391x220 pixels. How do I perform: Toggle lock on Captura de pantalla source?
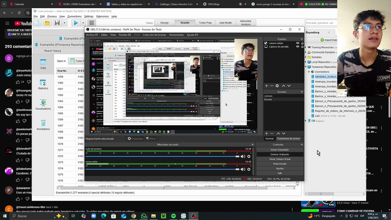click(302, 47)
